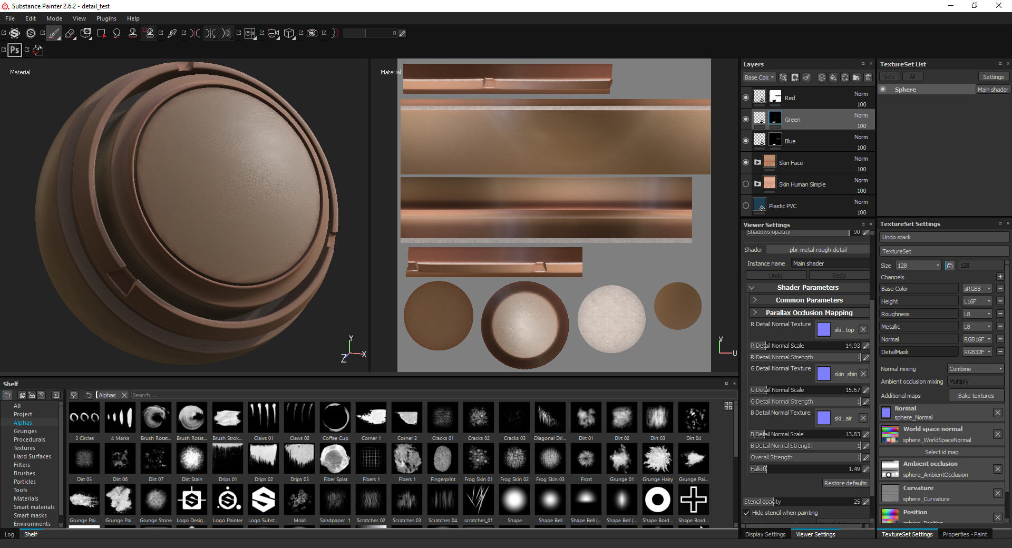
Task: Click the Bake textures button
Action: 976,395
